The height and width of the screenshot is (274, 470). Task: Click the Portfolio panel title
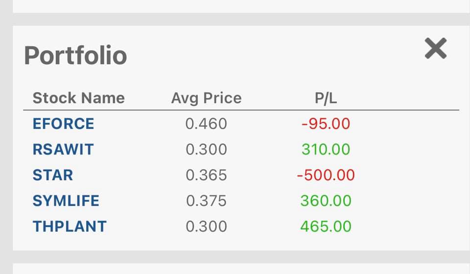tap(75, 55)
